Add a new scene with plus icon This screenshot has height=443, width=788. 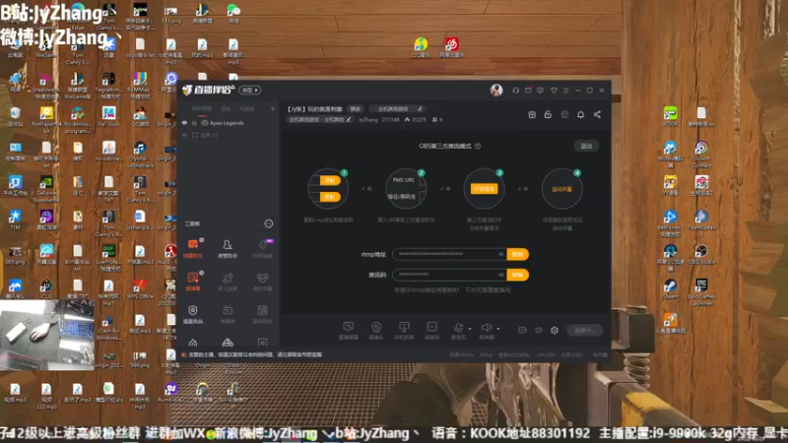point(273,108)
